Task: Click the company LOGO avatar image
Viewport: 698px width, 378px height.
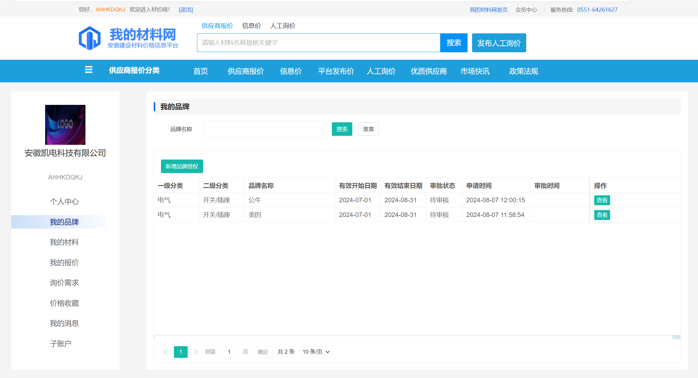Action: (65, 125)
